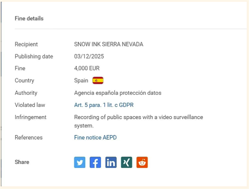Click the Violated law label
The width and height of the screenshot is (249, 189).
(30, 105)
